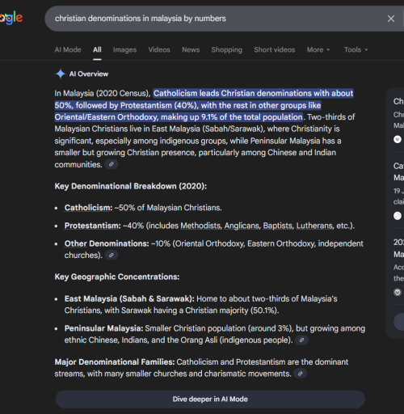Image resolution: width=404 pixels, height=414 pixels.
Task: Expand the More dropdown
Action: (318, 49)
